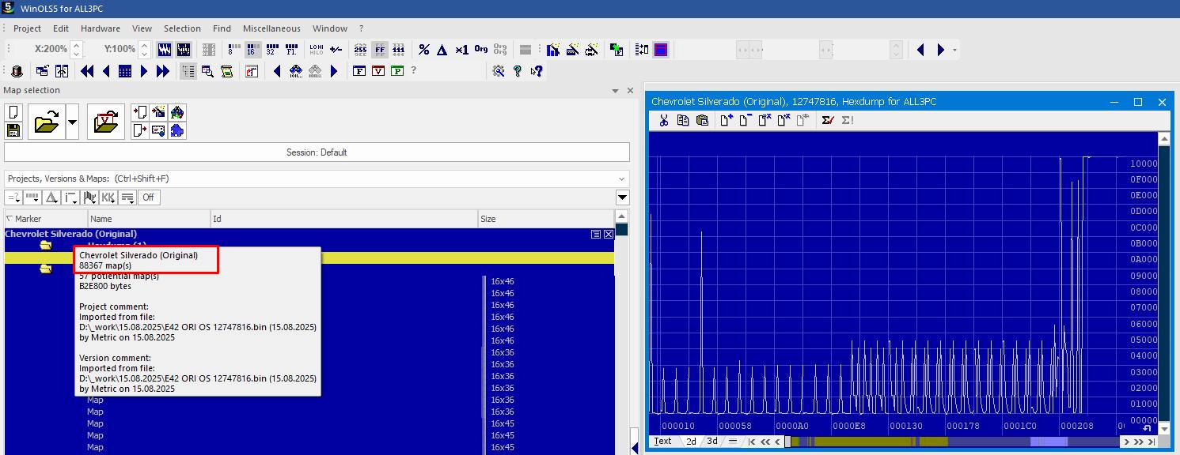Image resolution: width=1180 pixels, height=455 pixels.
Task: Click the map search magnifier icon
Action: (207, 71)
